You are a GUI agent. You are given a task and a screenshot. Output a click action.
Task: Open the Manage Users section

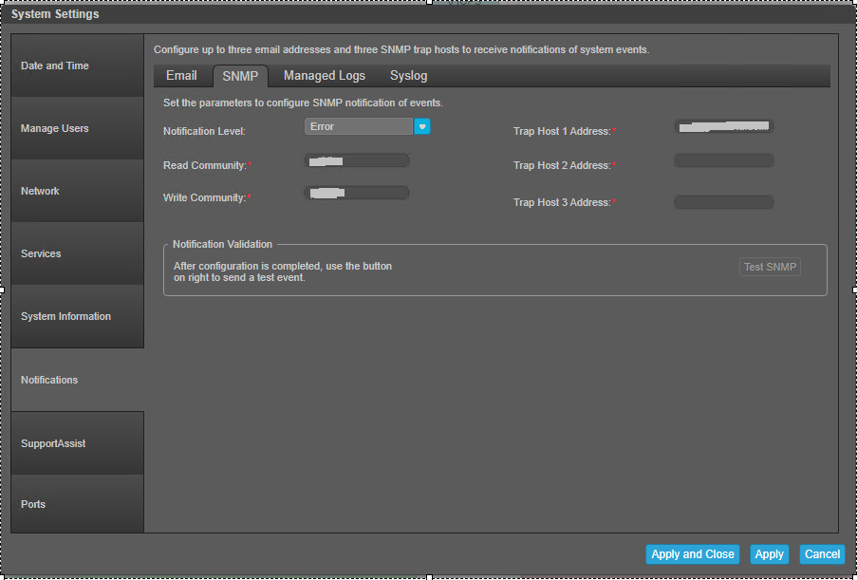click(77, 128)
